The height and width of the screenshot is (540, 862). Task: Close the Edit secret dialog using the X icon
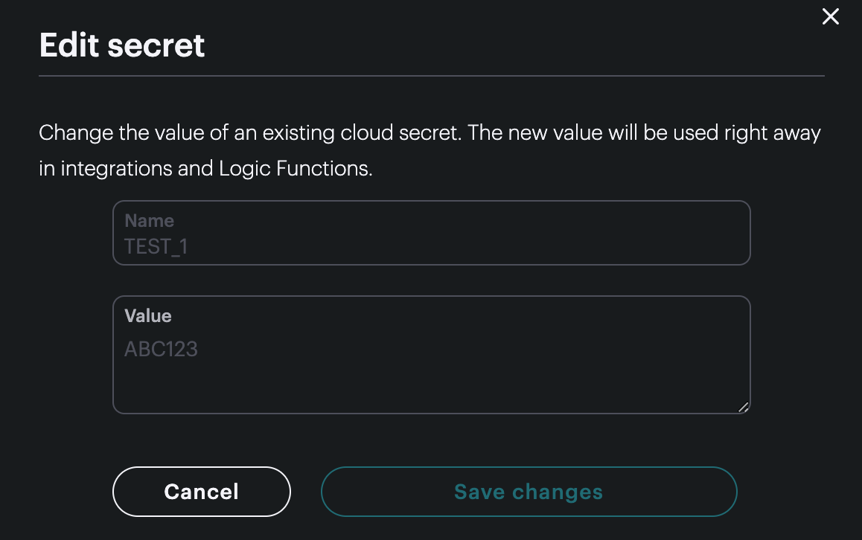830,16
